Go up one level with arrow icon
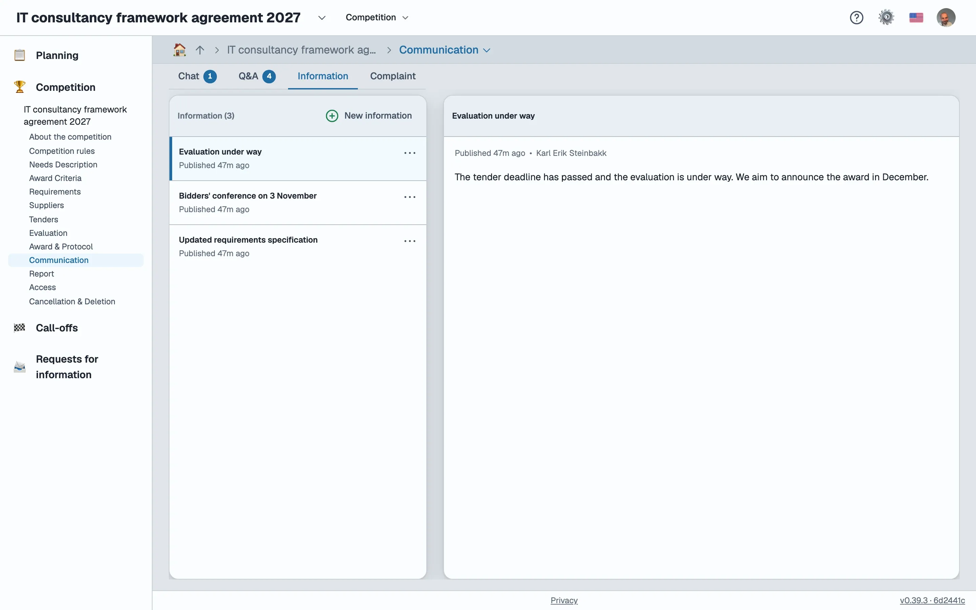The height and width of the screenshot is (610, 976). point(200,49)
